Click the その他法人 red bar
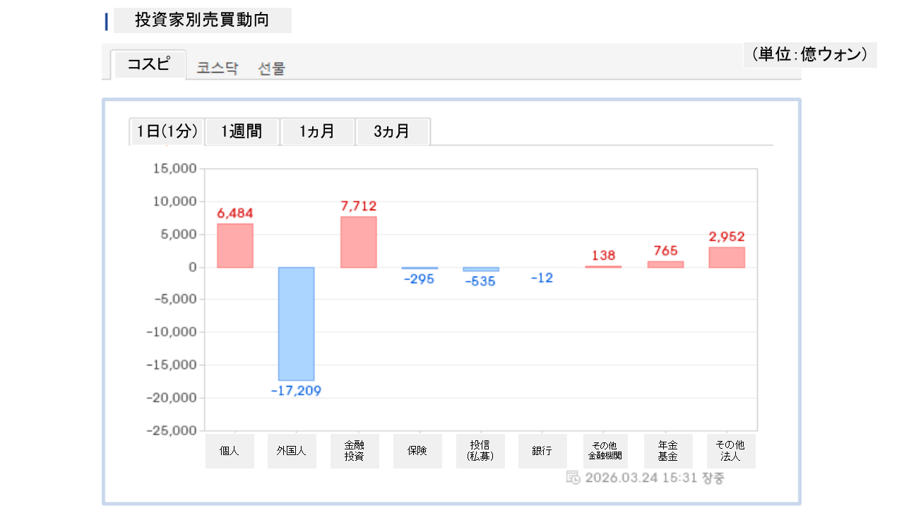 (x=727, y=258)
